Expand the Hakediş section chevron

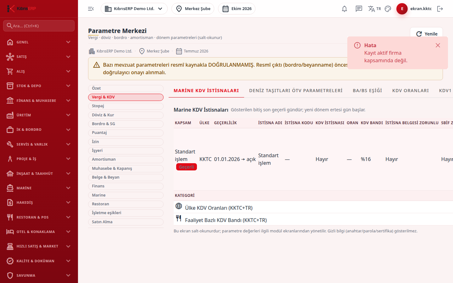(68, 203)
